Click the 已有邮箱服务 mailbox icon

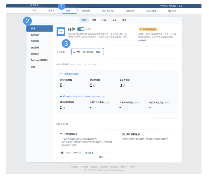point(61,134)
